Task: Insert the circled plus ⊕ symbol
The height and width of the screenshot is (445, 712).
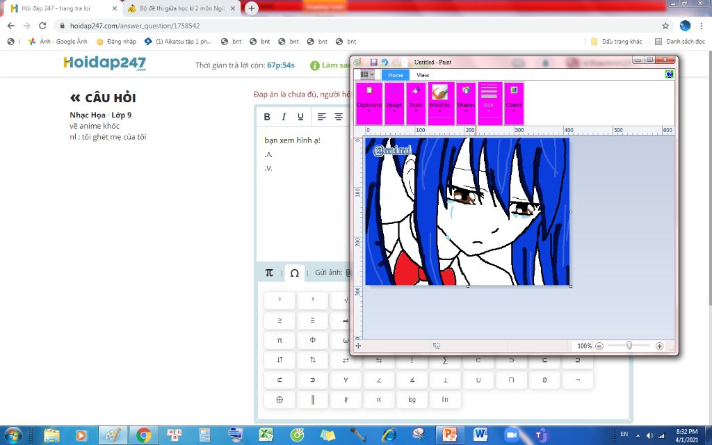Action: click(280, 400)
